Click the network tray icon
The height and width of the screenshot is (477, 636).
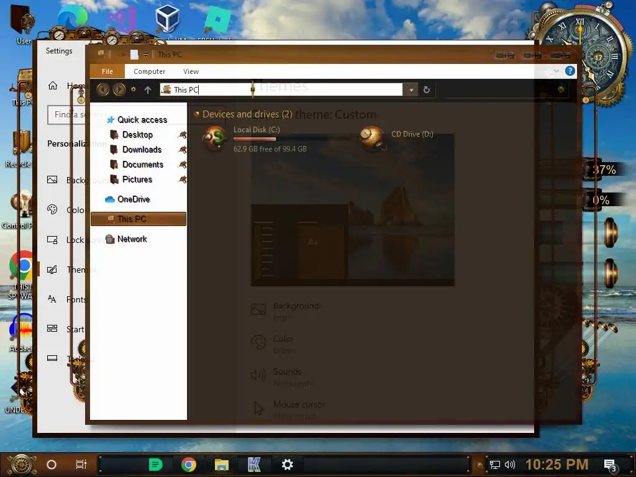click(494, 465)
